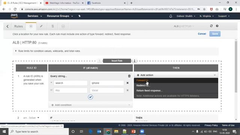Open the Chrome menu three dots

(236, 9)
